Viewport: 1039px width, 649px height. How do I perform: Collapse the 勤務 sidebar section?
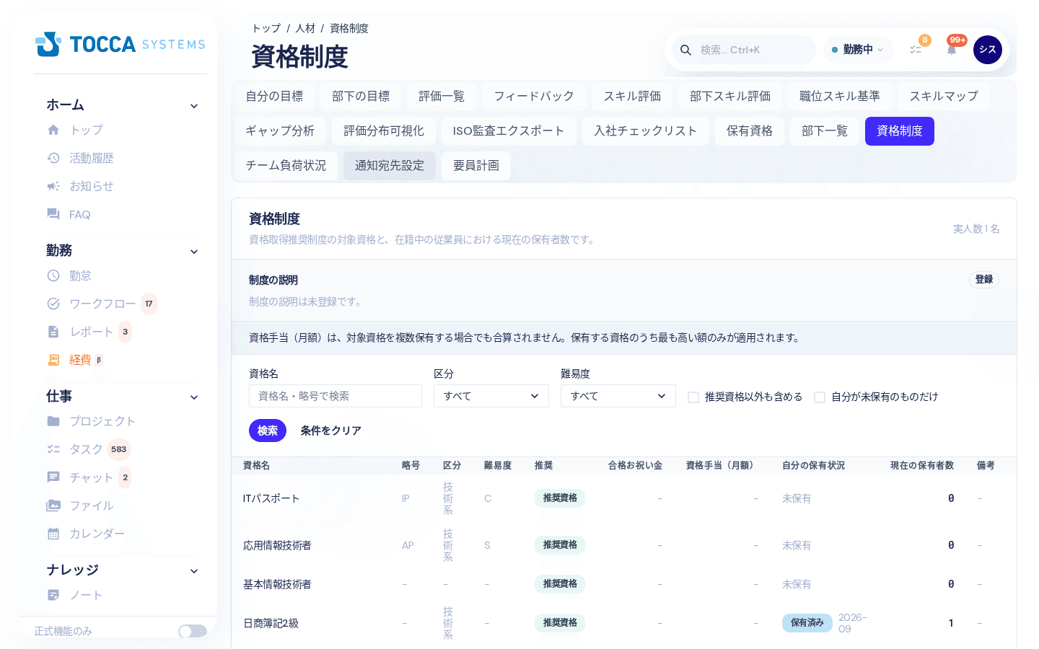point(194,252)
